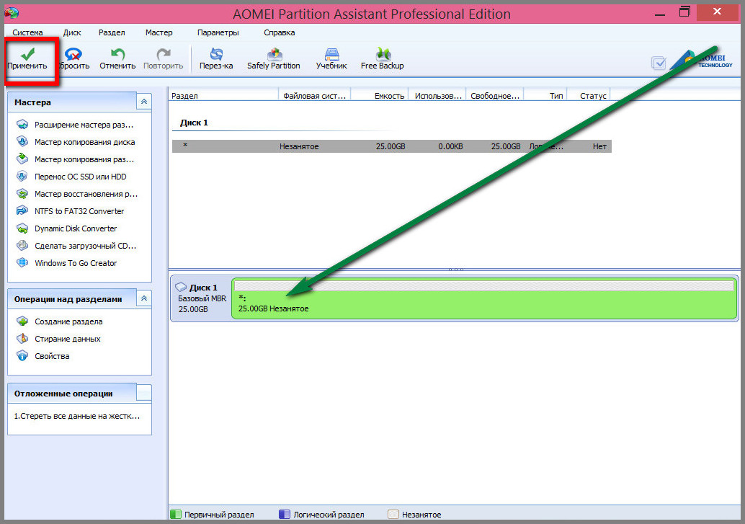Viewport: 745px width, 524px height.
Task: Click the Мастер копирования диска icon
Action: (x=22, y=141)
